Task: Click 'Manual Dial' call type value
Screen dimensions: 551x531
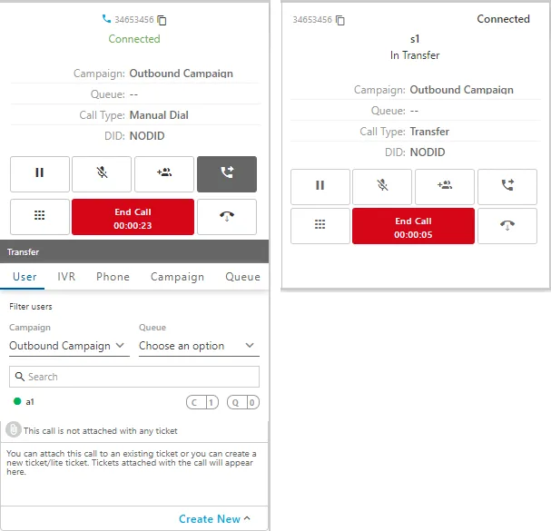Action: click(x=159, y=115)
